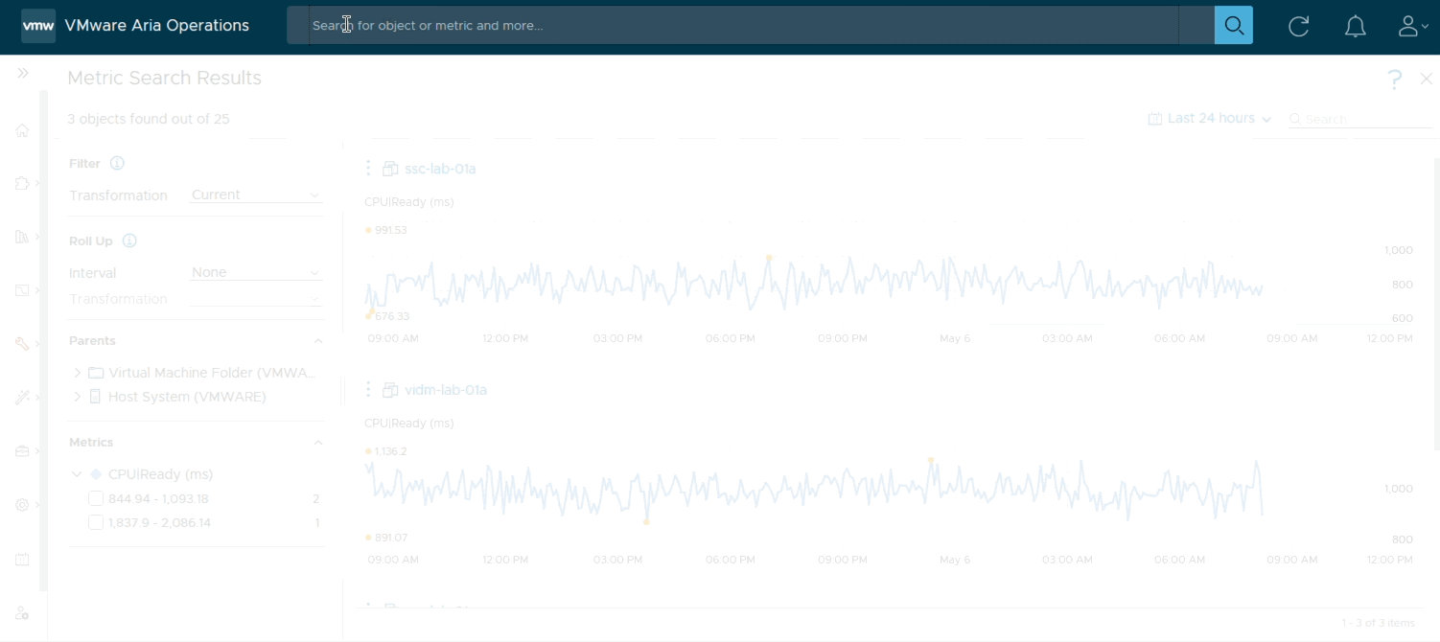Open actions menu for vidm-lab-01a
The height and width of the screenshot is (642, 1440).
coord(368,390)
